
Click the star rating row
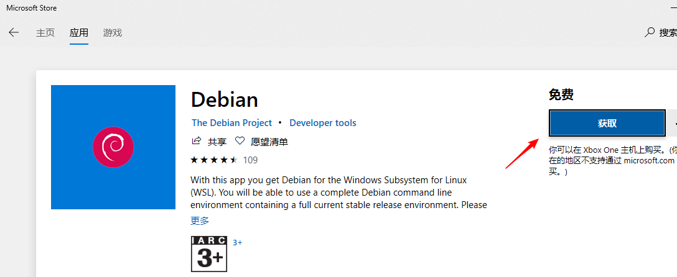pos(214,160)
